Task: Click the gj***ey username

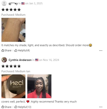Action: click(13, 4)
